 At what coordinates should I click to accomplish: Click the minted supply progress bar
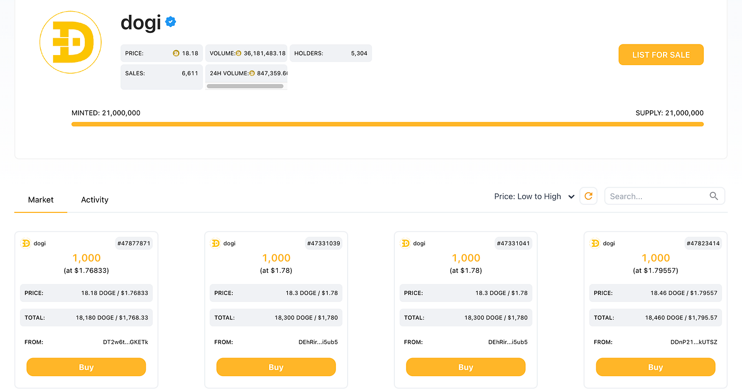click(x=387, y=124)
